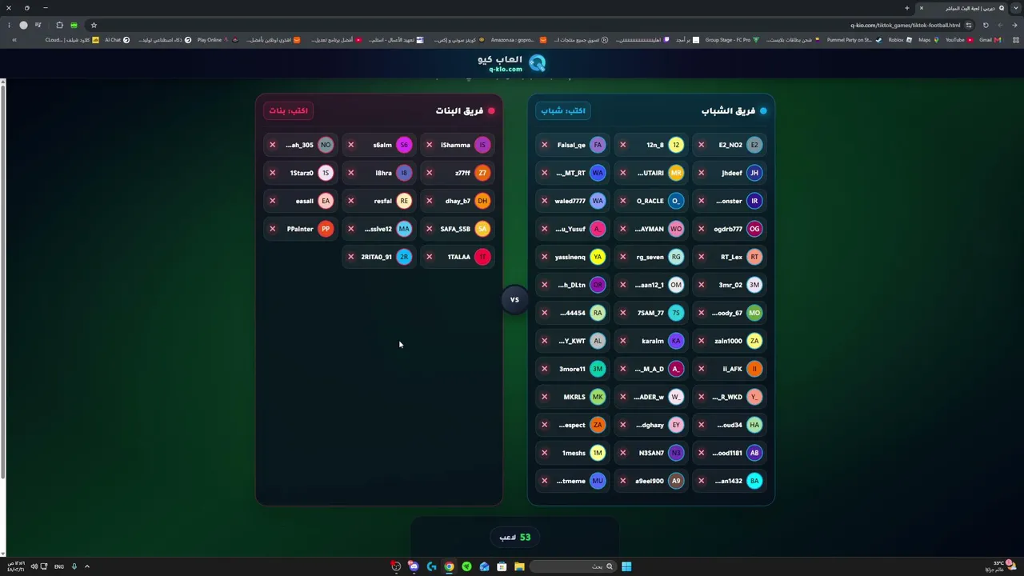Remove O_RACLE player entry
Viewport: 1024px width, 576px height.
coord(622,201)
